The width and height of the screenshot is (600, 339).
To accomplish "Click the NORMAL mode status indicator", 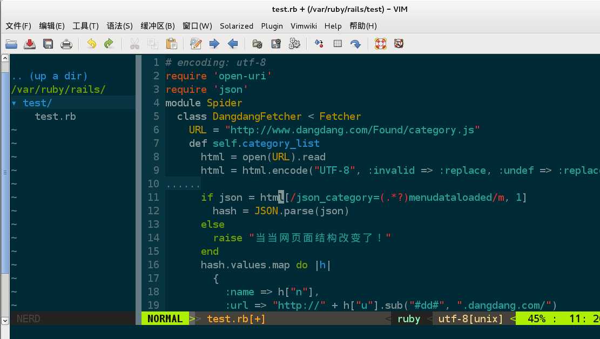I will tap(165, 318).
